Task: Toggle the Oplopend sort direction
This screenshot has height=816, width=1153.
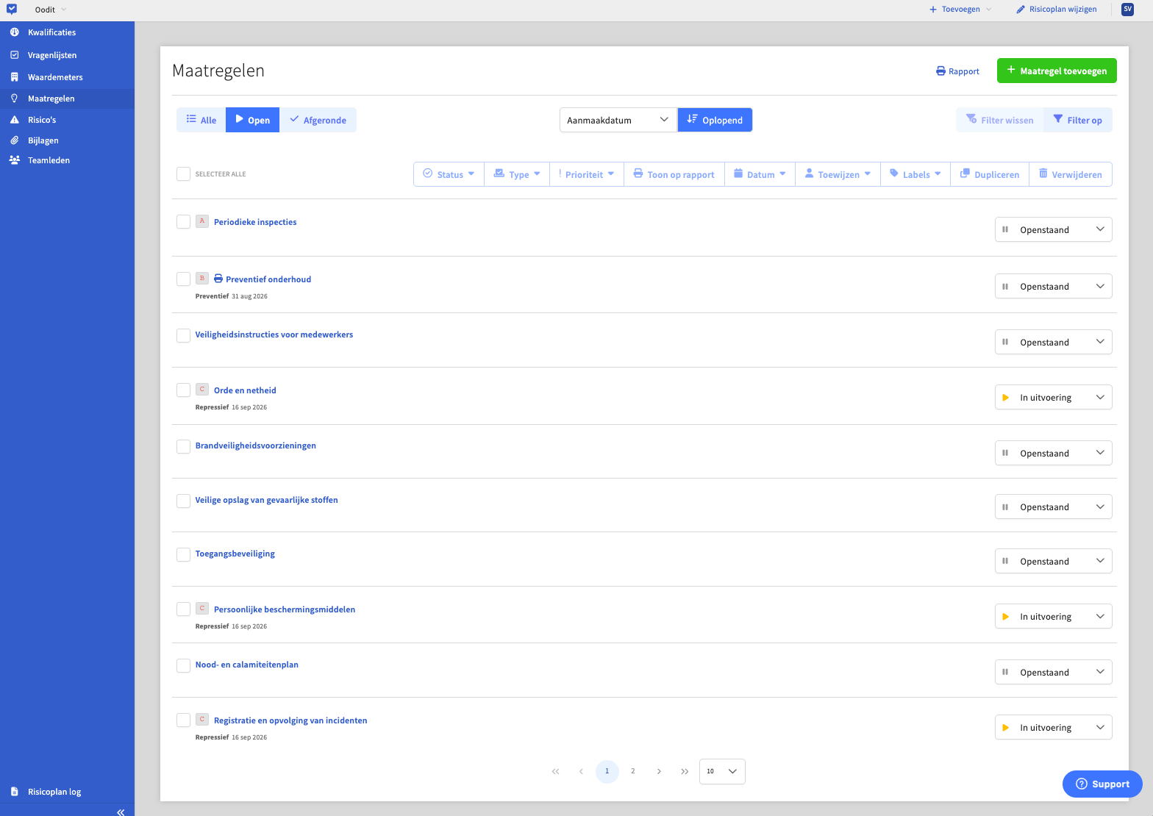Action: [715, 120]
